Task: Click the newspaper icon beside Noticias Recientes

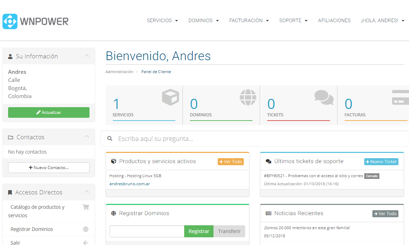Action: [268, 213]
